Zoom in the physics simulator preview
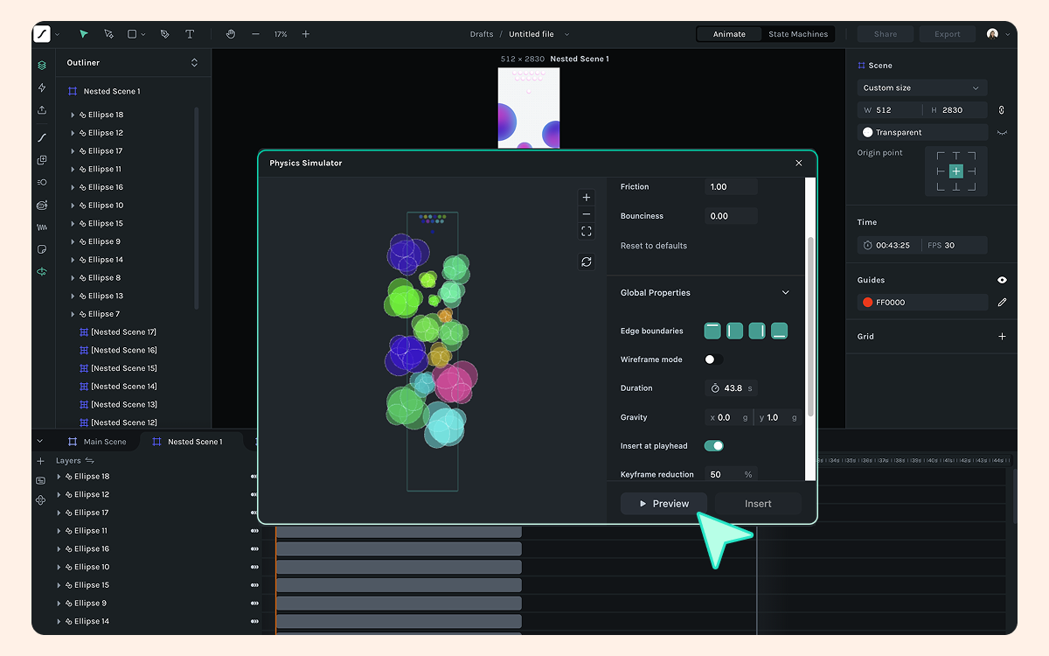 click(587, 198)
